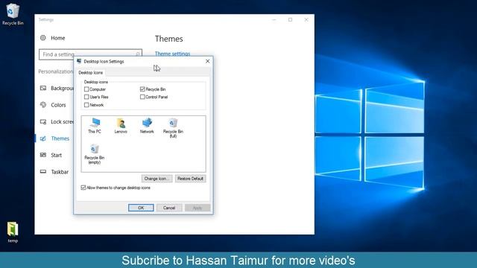This screenshot has width=477, height=268.
Task: Click the Themes brush icon in sidebar
Action: click(x=43, y=138)
